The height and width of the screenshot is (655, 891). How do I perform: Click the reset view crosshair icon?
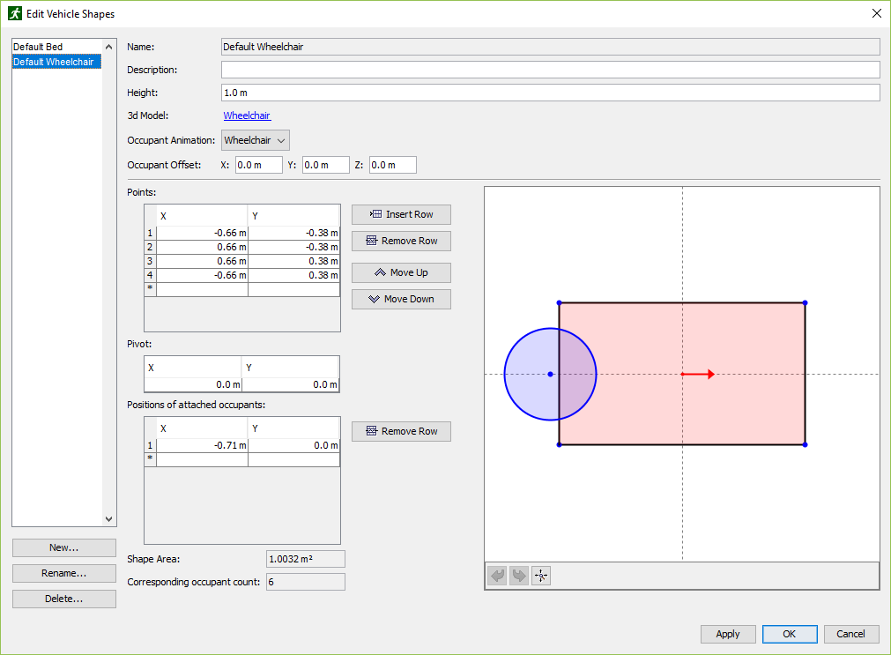click(x=541, y=576)
